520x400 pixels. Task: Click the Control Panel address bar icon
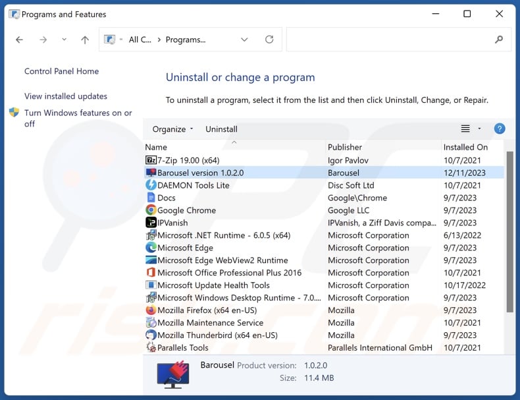pyautogui.click(x=109, y=40)
